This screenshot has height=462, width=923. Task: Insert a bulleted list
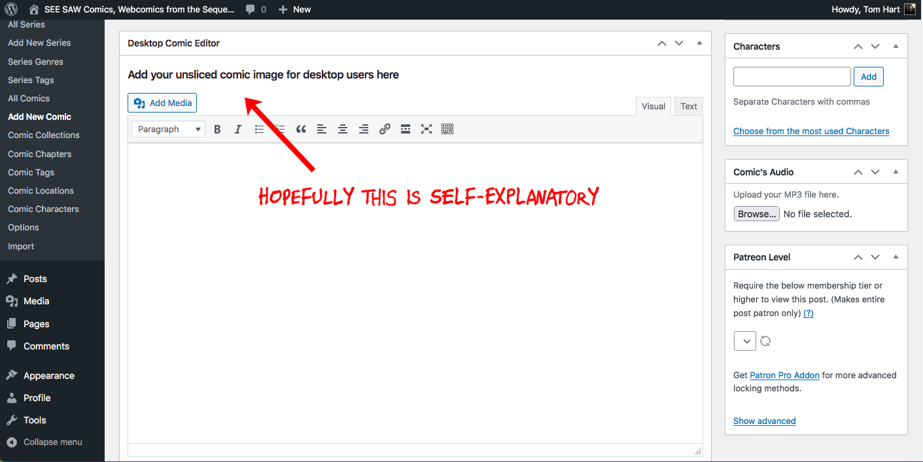[259, 129]
